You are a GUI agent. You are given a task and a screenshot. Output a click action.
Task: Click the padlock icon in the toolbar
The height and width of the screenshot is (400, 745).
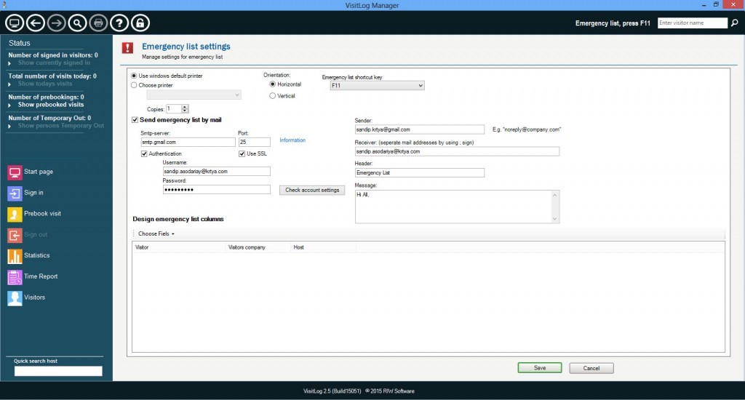[x=140, y=23]
